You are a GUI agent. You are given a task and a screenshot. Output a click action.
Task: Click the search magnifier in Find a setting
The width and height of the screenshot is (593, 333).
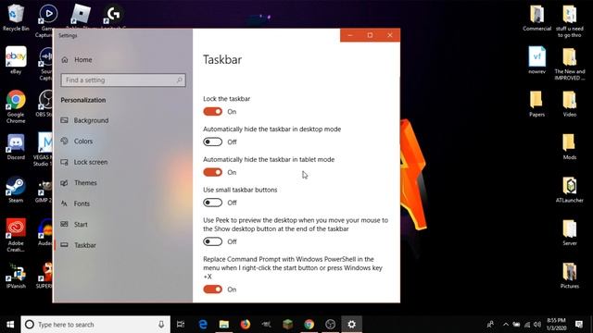[x=179, y=80]
